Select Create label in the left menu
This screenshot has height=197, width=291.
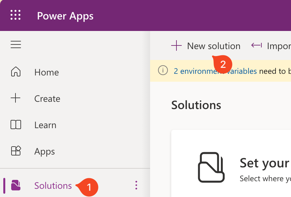[47, 98]
